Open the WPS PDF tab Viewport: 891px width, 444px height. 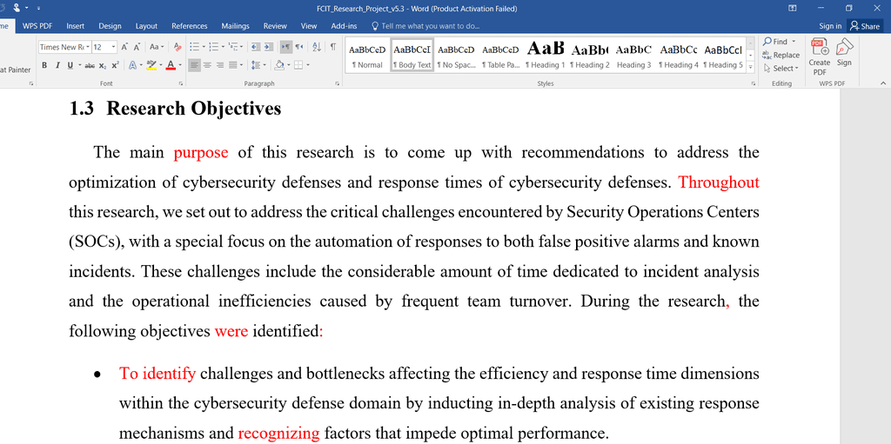coord(37,26)
